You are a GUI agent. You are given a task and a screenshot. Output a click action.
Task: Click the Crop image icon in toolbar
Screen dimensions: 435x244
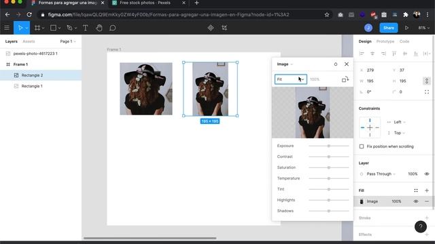[224, 28]
